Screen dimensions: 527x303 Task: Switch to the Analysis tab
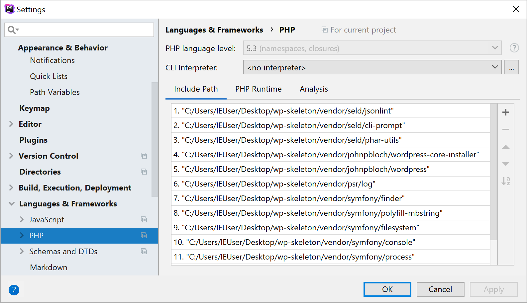tap(313, 89)
